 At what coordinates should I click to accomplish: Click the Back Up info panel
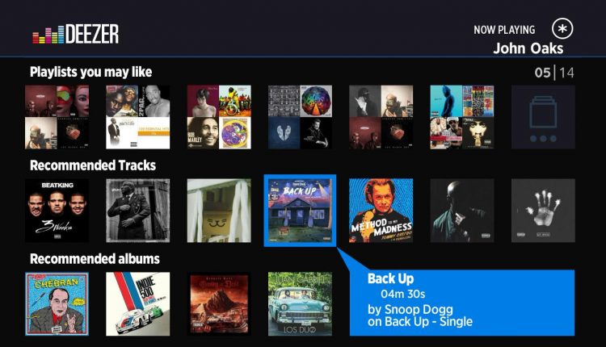tap(462, 303)
